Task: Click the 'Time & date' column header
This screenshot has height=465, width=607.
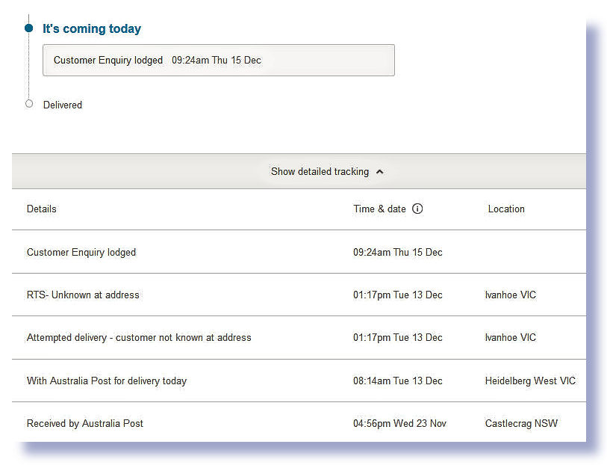Action: coord(379,209)
